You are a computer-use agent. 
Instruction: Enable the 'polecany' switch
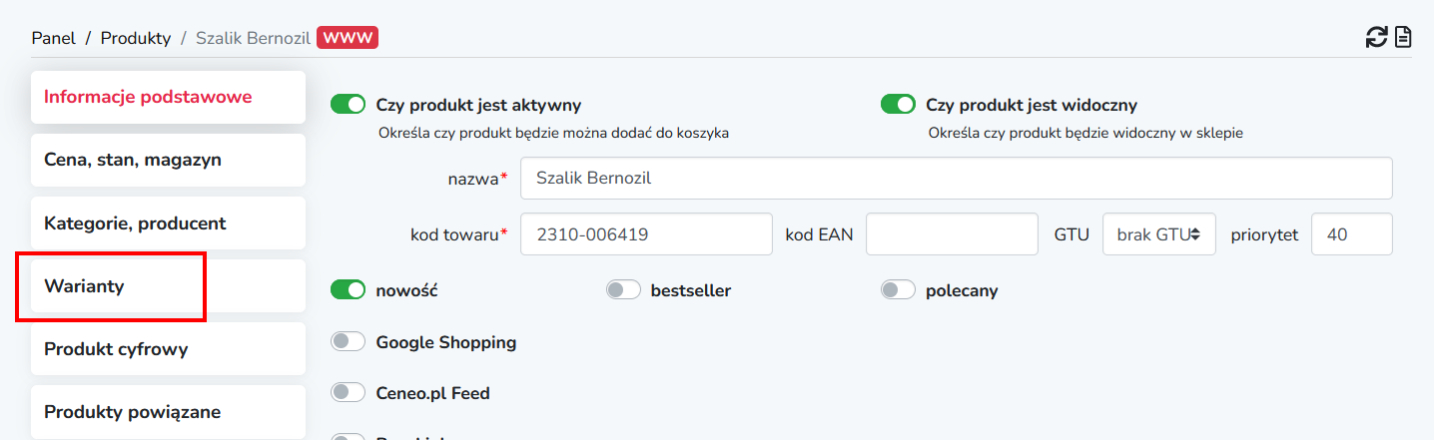898,290
